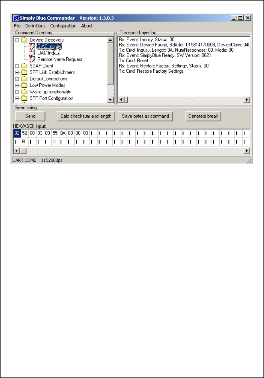This screenshot has width=264, height=378.
Task: Click the Simply Blue Commander title bar icon
Action: (16, 18)
